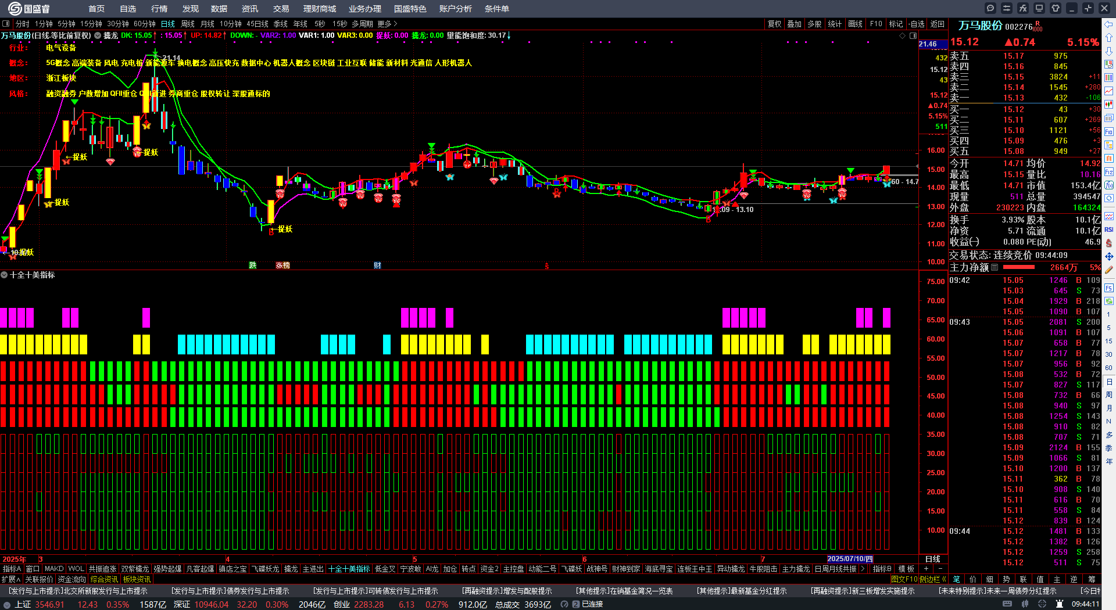Select the pencil drawing icon in sidebar

[x=1109, y=270]
